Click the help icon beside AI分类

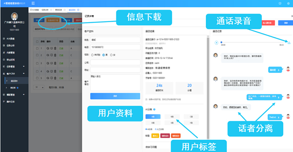[x=154, y=109]
